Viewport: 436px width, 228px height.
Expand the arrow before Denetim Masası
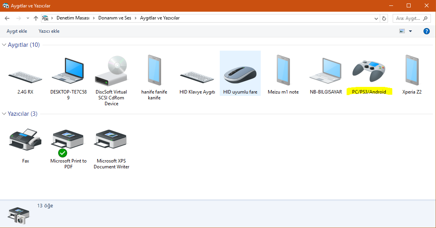[52, 18]
